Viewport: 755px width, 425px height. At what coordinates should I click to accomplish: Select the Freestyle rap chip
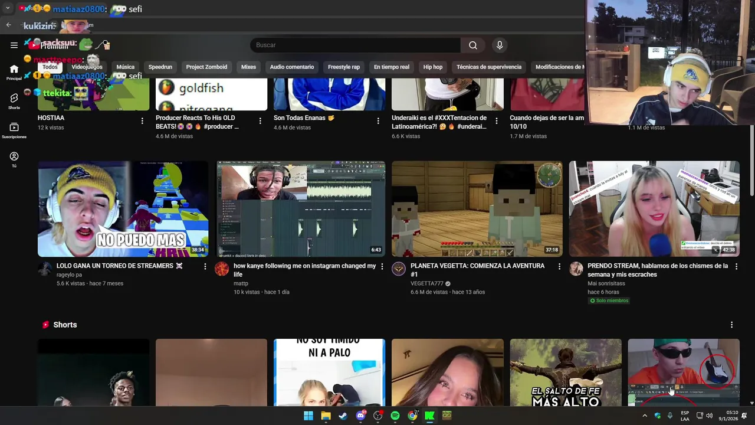point(344,67)
